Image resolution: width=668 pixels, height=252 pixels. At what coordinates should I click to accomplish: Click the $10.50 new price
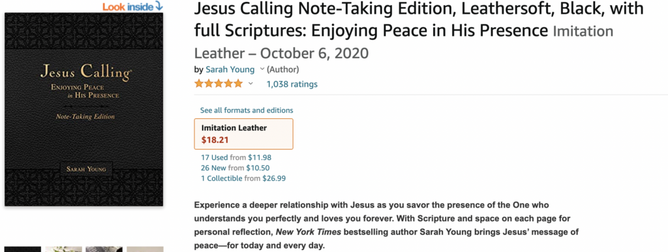(258, 168)
